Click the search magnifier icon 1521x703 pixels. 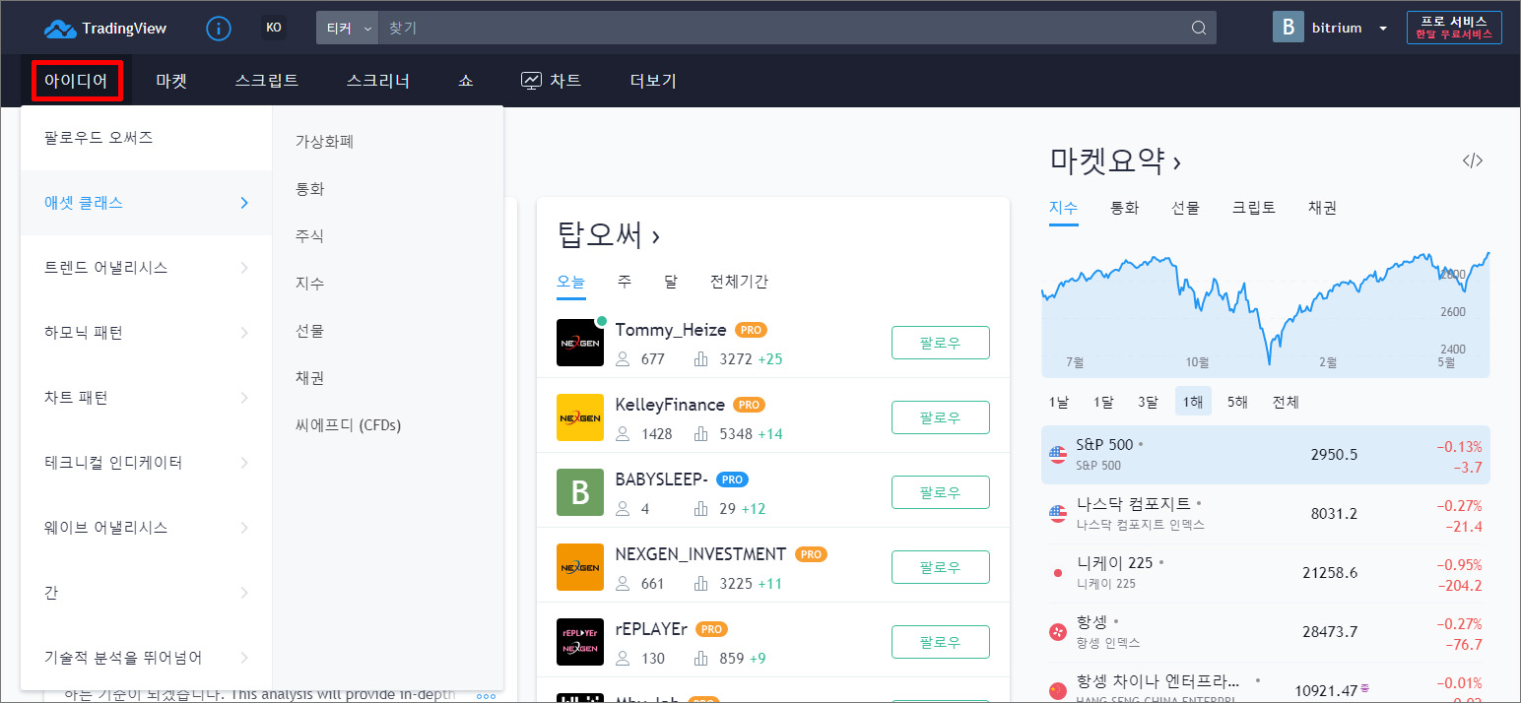(1199, 28)
